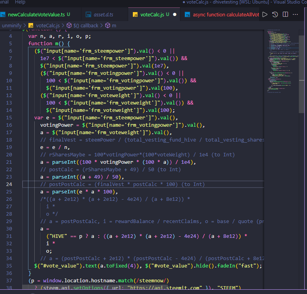
Task: Click 'a = parseInt((a + 49) / 50),'
Action: pos(82,177)
